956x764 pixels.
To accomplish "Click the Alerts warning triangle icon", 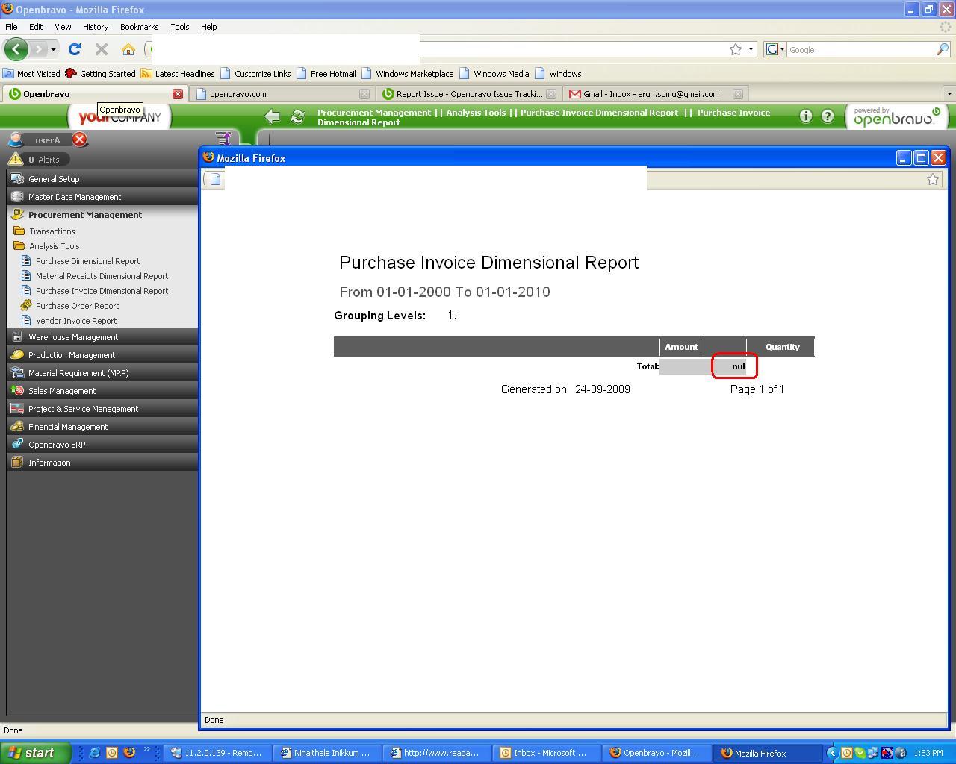I will pyautogui.click(x=15, y=160).
